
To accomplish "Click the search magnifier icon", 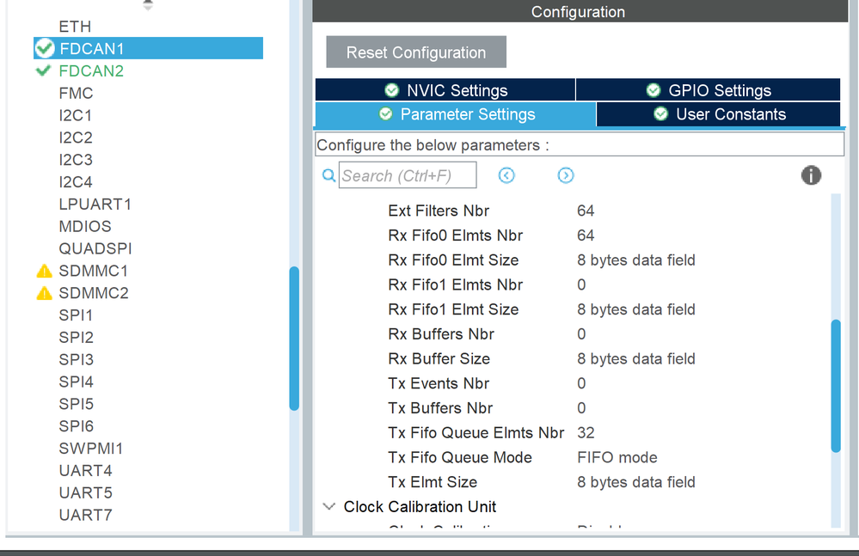I will pos(328,175).
